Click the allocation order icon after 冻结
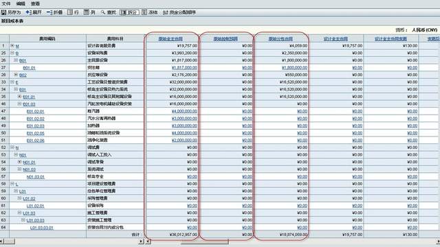This screenshot has height=247, width=440. point(165,12)
